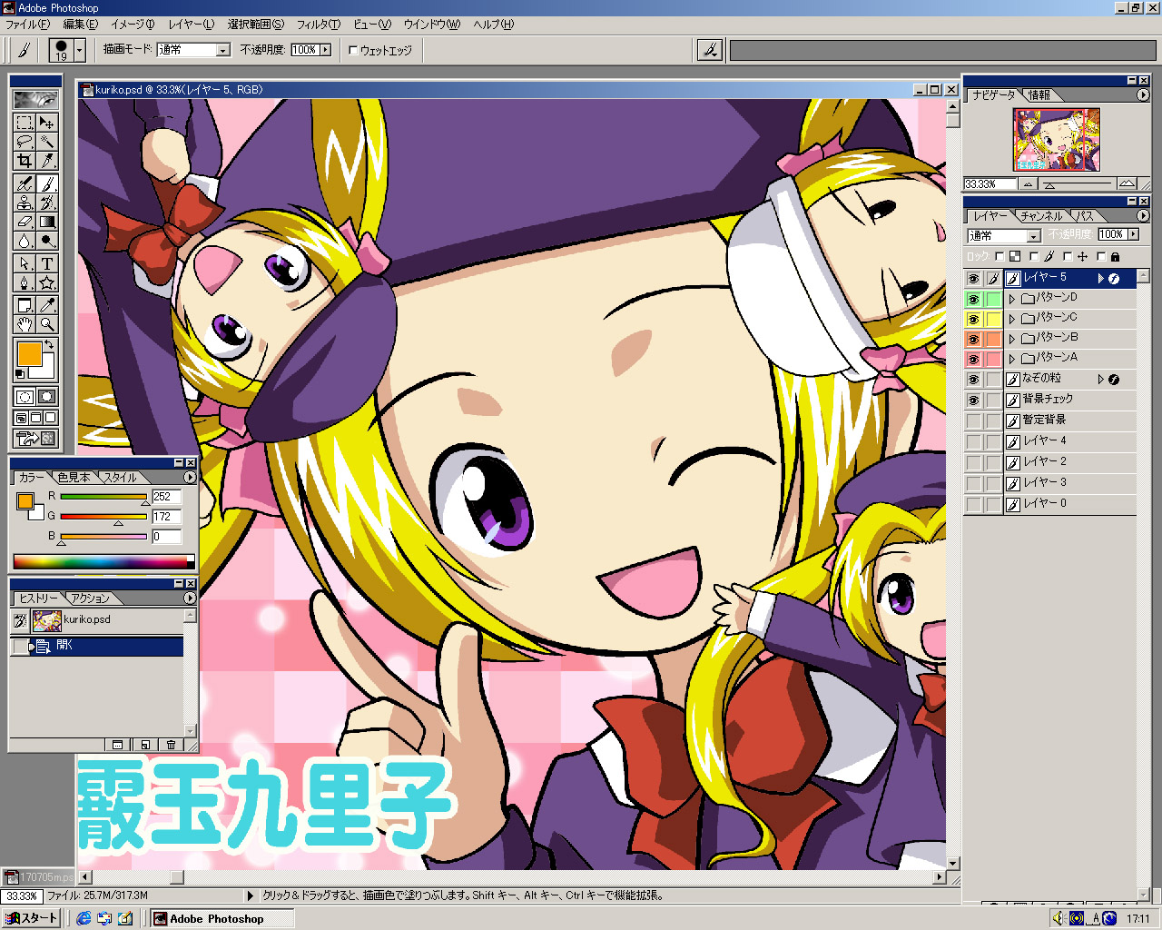Click the foreground orange color swatch in toolbox
The image size is (1162, 930).
pos(29,354)
